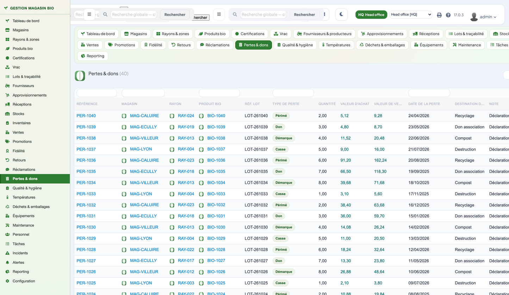
Task: Click the Alertes bell icon in the sidebar
Action: (7, 262)
